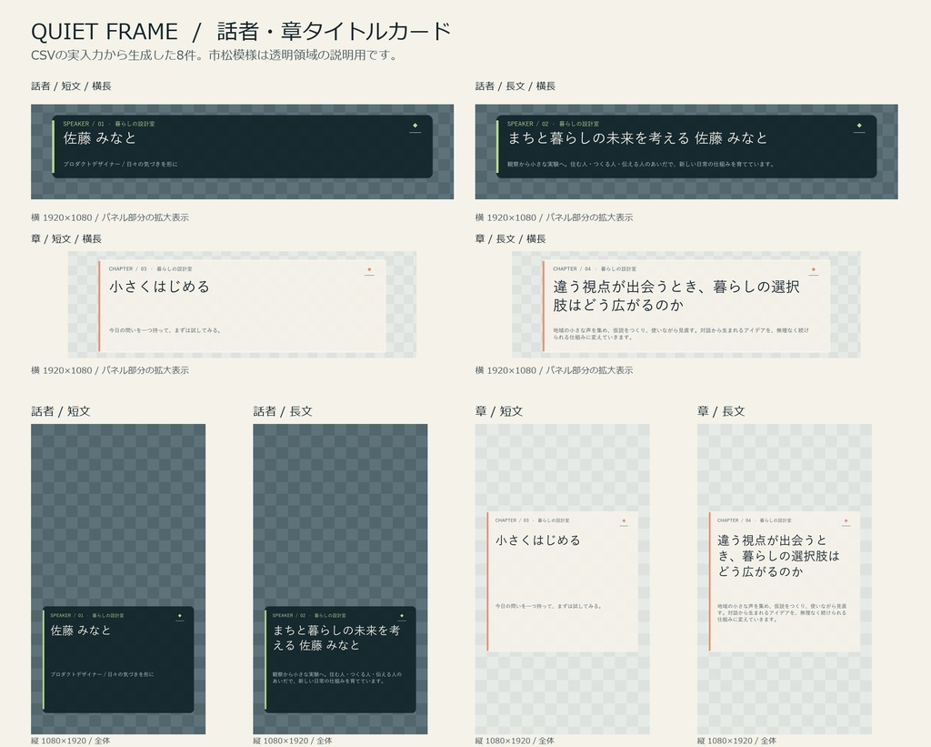Click 佐藤 みなと in the portrait short speaker card

click(x=81, y=631)
